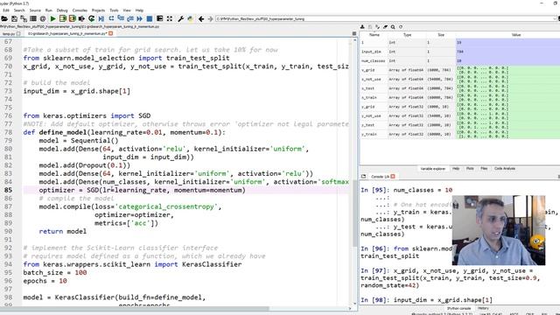Run cell and advance icon
Image resolution: width=560 pixels, height=315 pixels.
coord(73,18)
